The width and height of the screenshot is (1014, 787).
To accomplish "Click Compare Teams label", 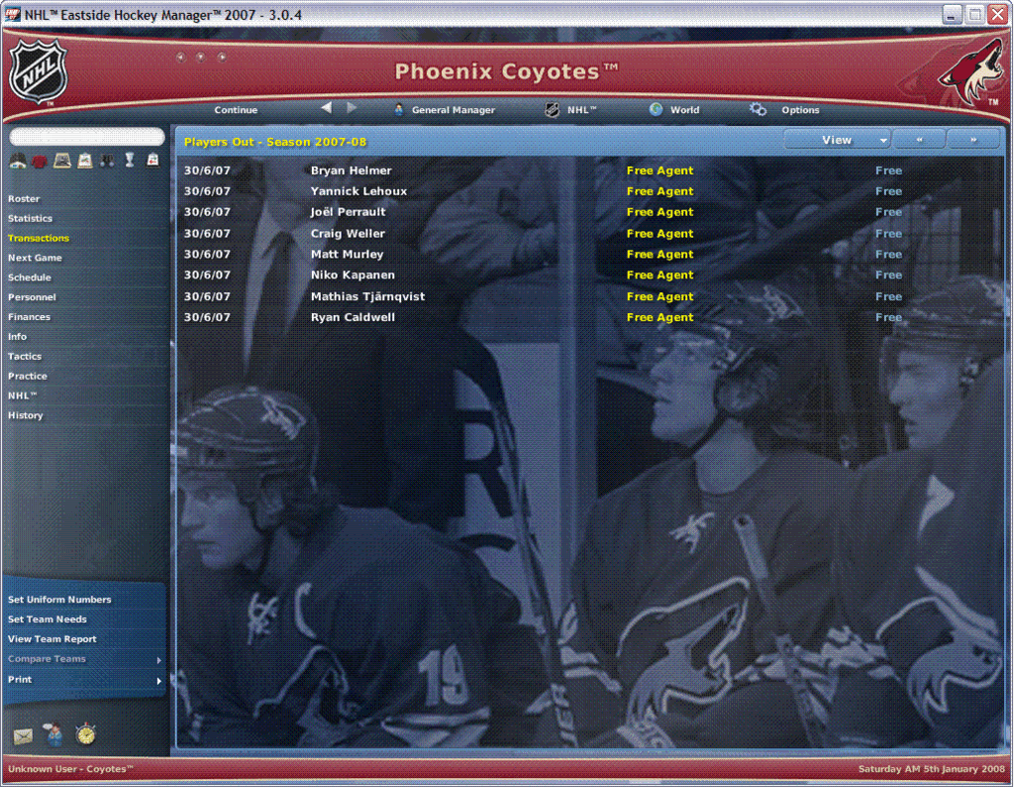I will point(47,659).
